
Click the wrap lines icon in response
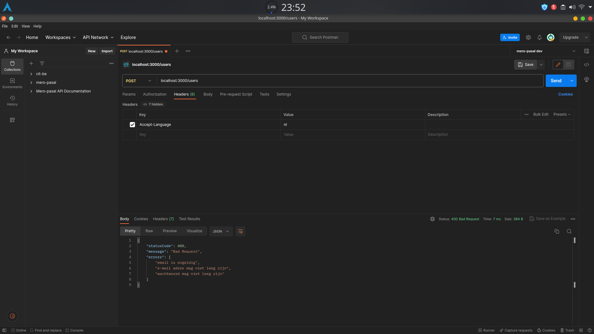240,231
